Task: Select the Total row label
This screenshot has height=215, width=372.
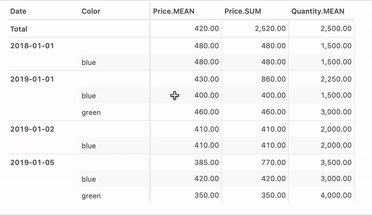Action: click(19, 29)
